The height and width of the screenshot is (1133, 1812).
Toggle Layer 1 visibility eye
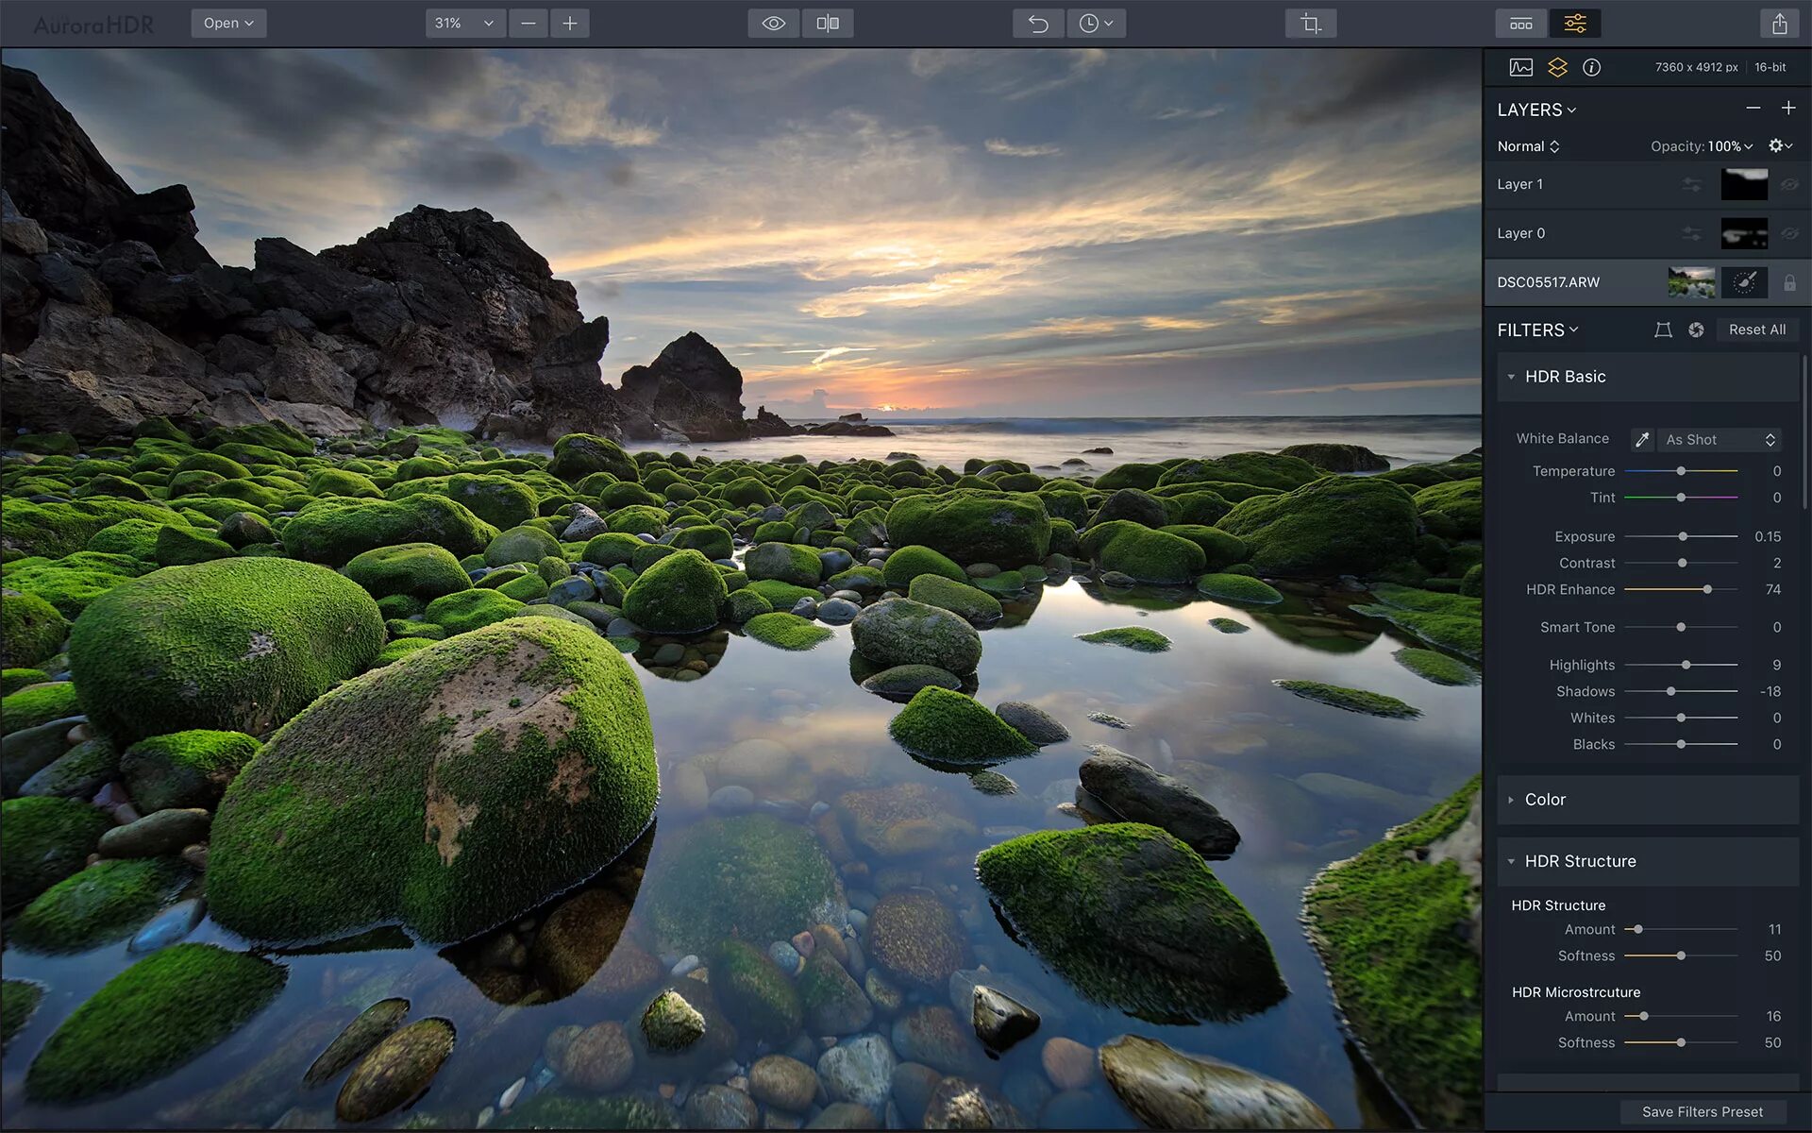point(1788,185)
